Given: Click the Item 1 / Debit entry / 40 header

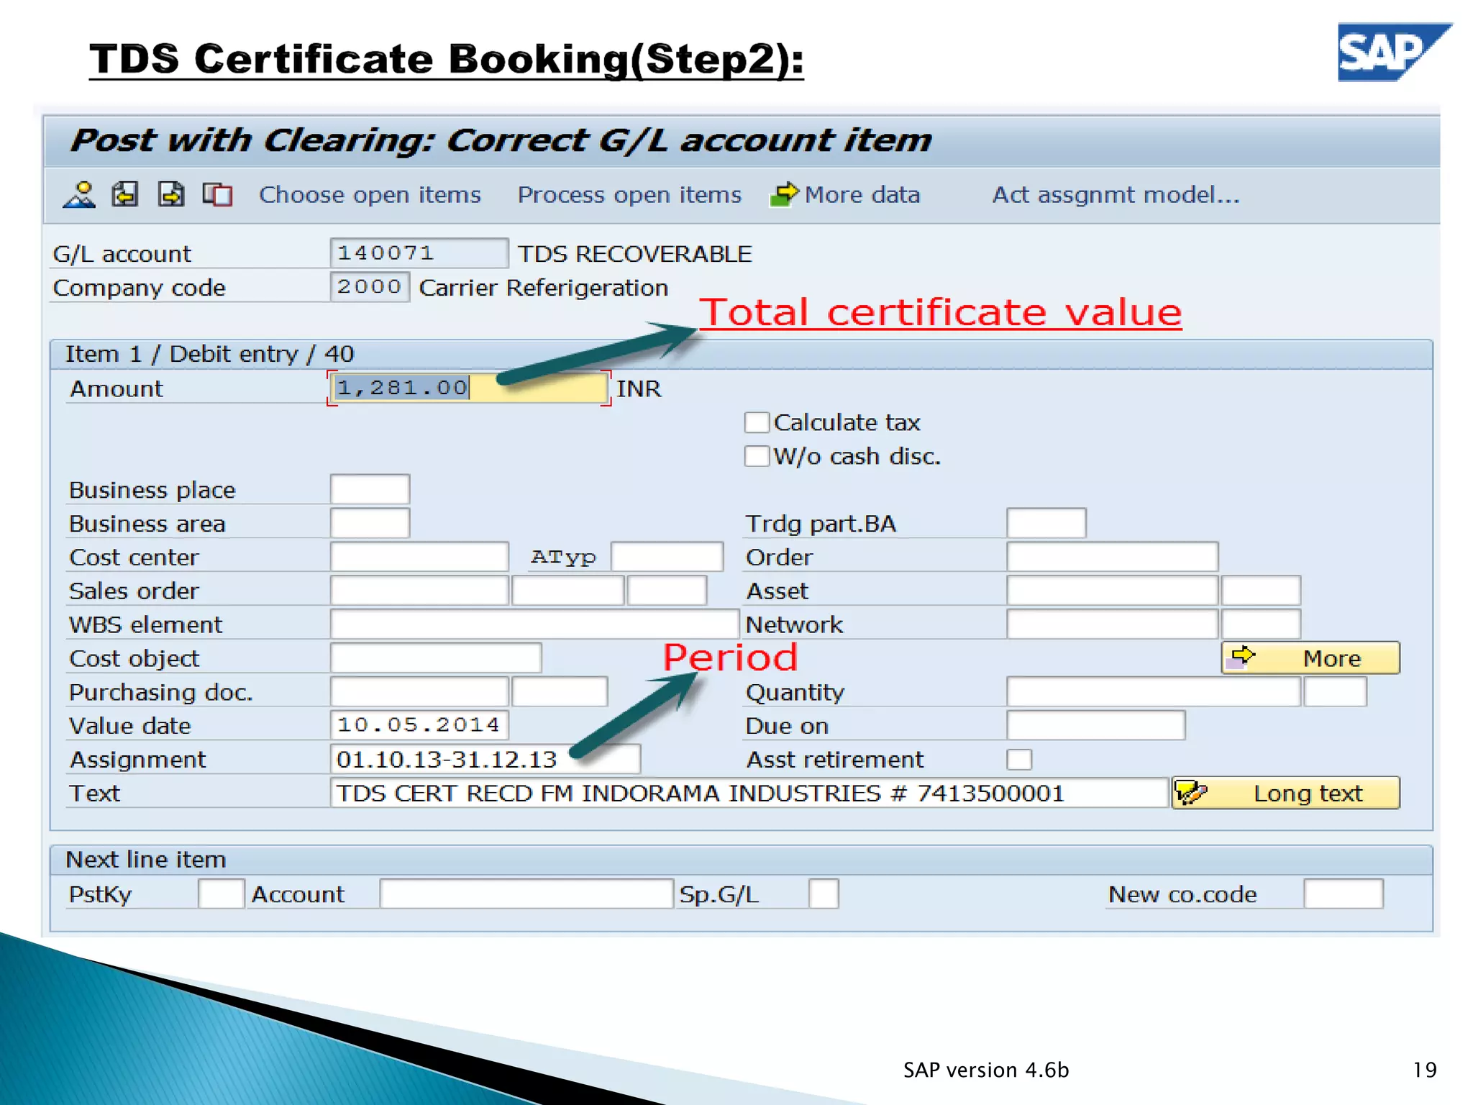Looking at the screenshot, I should pyautogui.click(x=209, y=354).
